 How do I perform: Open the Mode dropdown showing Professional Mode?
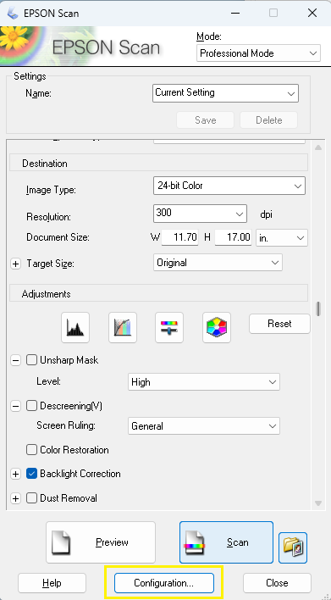point(258,53)
